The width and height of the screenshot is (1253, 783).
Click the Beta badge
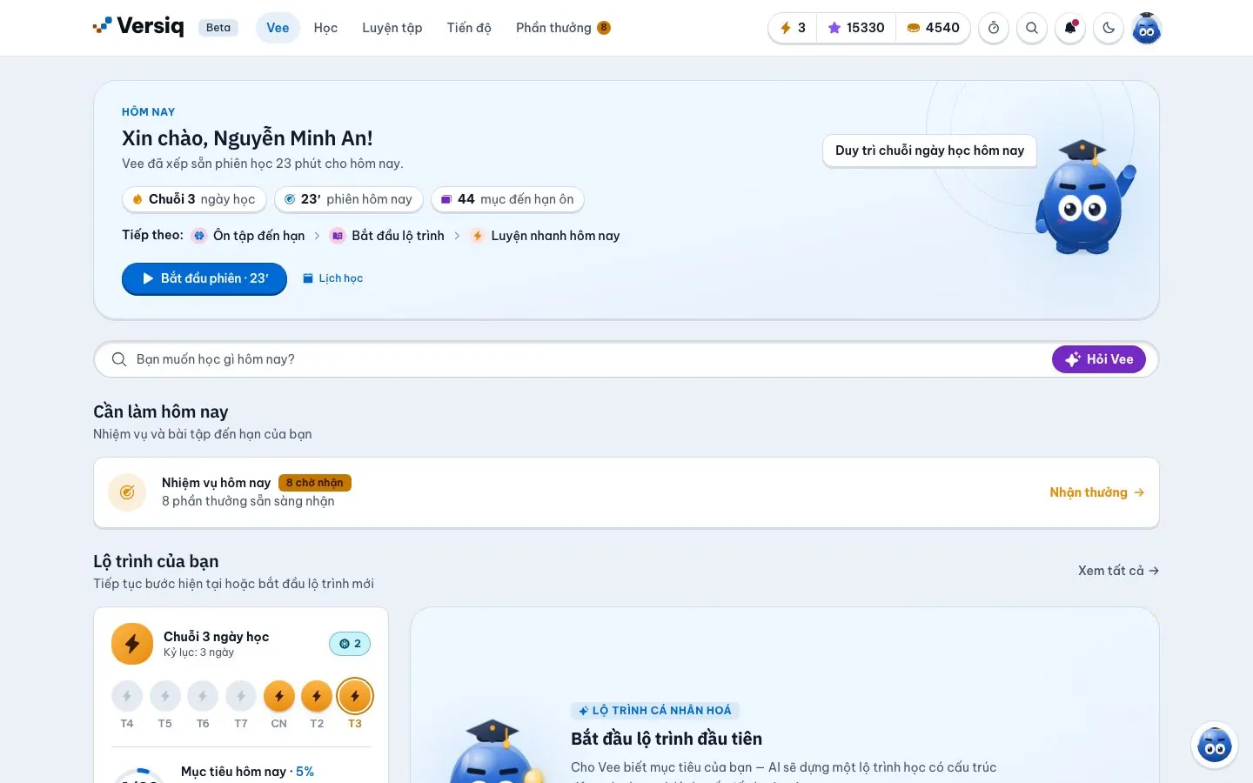[x=218, y=28]
